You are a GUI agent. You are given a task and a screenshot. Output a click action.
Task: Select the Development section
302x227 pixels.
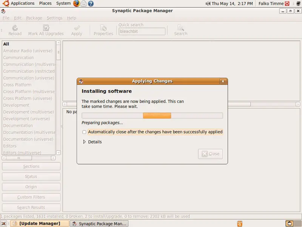(x=29, y=105)
